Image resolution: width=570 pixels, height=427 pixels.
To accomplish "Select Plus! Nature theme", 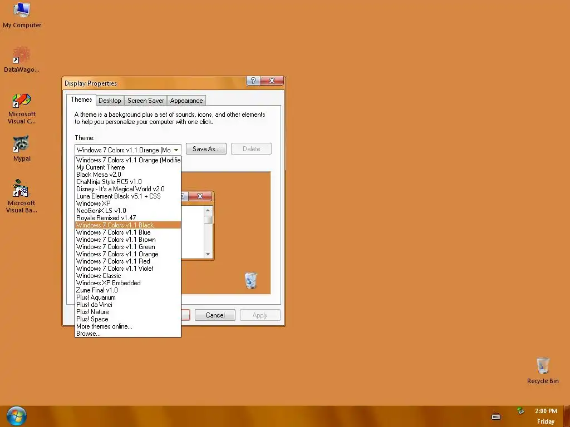I will coord(128,312).
